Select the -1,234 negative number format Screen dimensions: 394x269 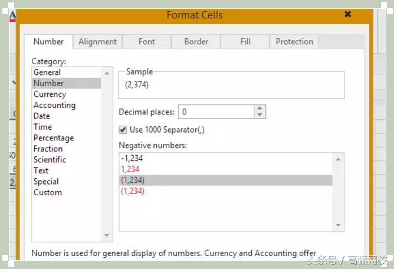click(x=131, y=158)
